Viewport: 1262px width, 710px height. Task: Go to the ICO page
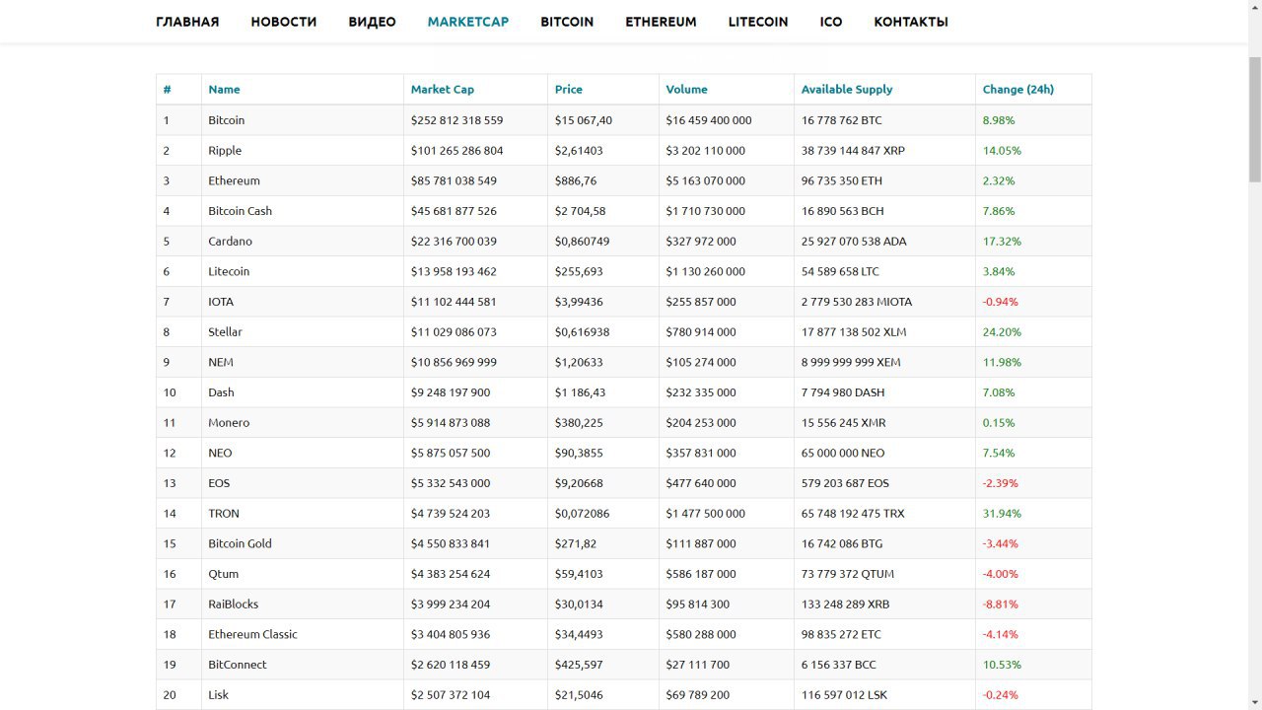(831, 22)
